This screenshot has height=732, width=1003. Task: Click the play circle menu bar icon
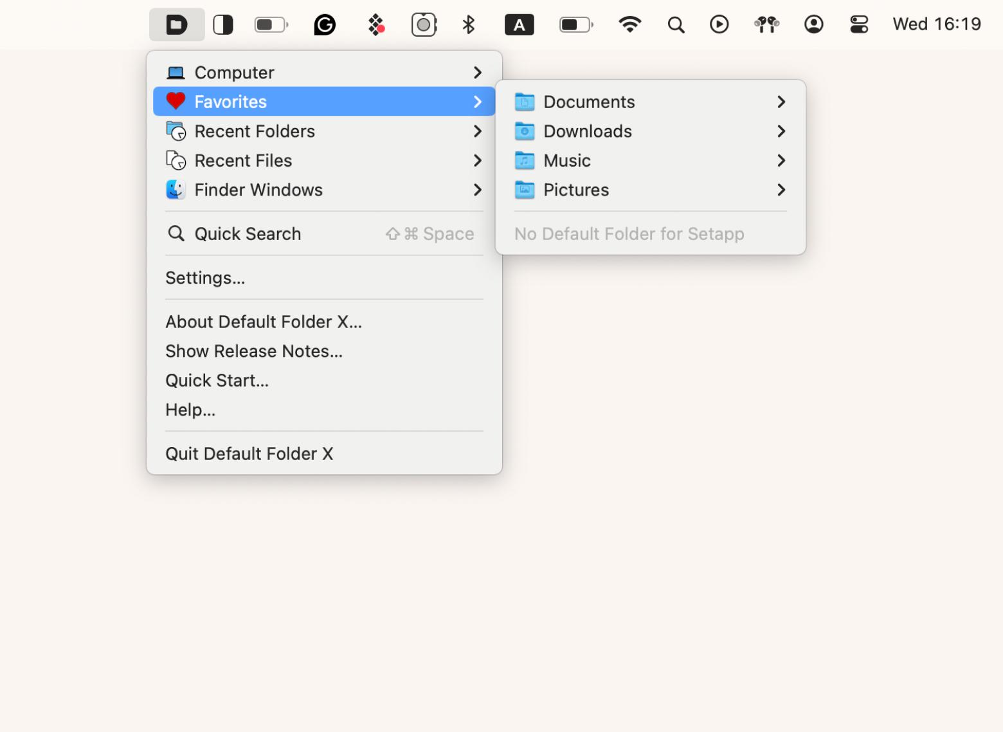point(719,24)
